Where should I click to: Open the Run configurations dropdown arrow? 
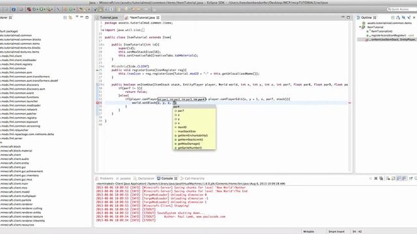(44, 10)
